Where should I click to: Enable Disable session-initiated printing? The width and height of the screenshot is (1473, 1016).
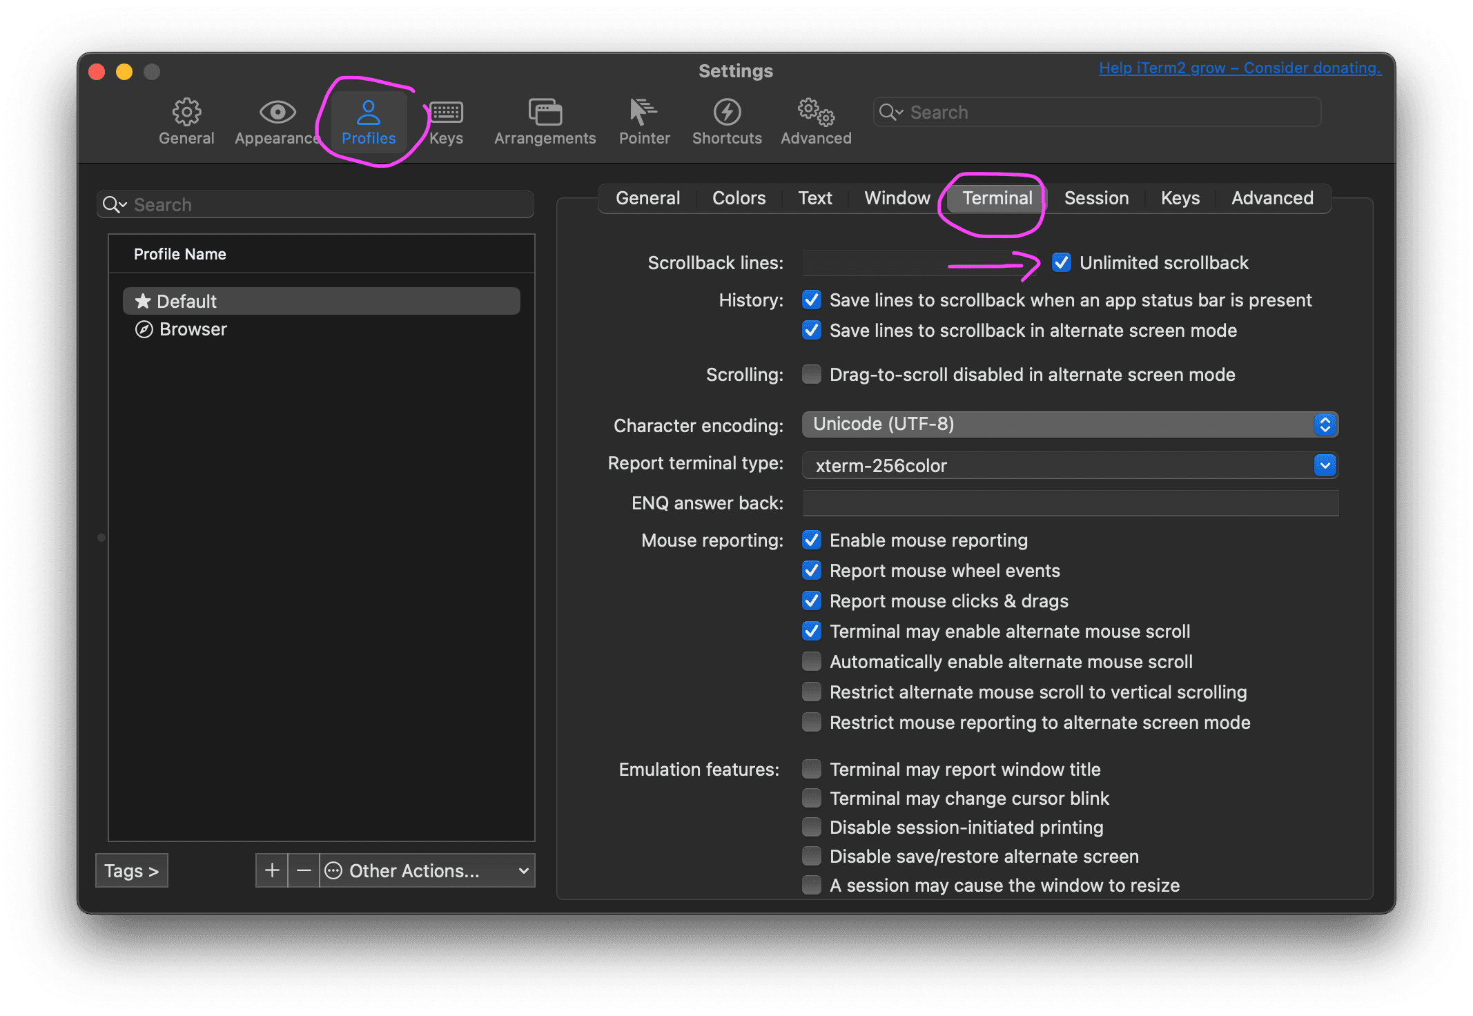pyautogui.click(x=812, y=827)
